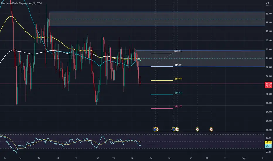Click the New Zealand Dollar / Japanese Yen title
This screenshot has width=273, height=161.
pos(16,3)
